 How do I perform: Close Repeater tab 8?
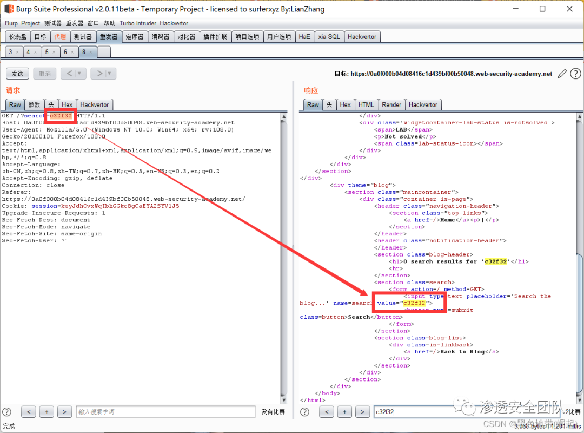pos(90,52)
